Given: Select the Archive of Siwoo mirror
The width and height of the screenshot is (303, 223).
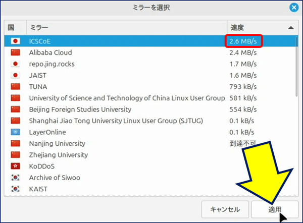Looking at the screenshot, I should pos(150,178).
